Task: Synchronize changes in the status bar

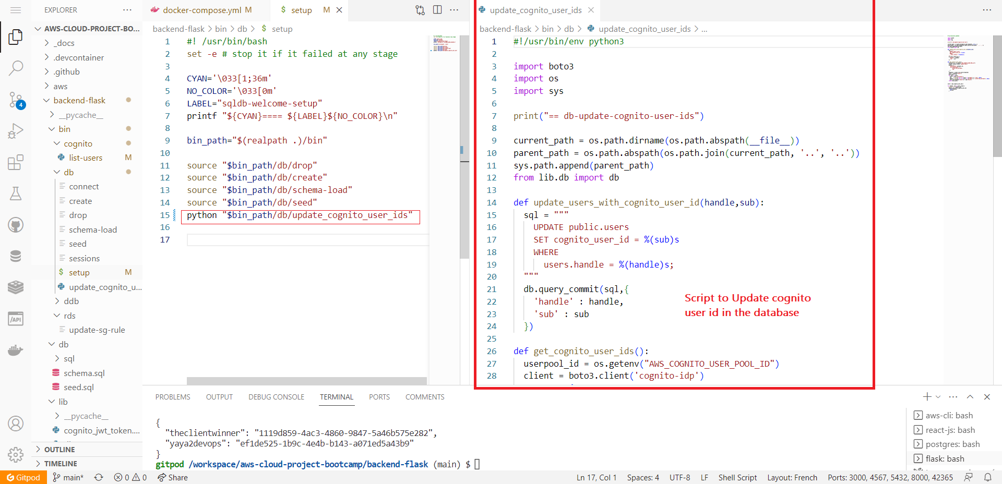Action: click(x=99, y=477)
